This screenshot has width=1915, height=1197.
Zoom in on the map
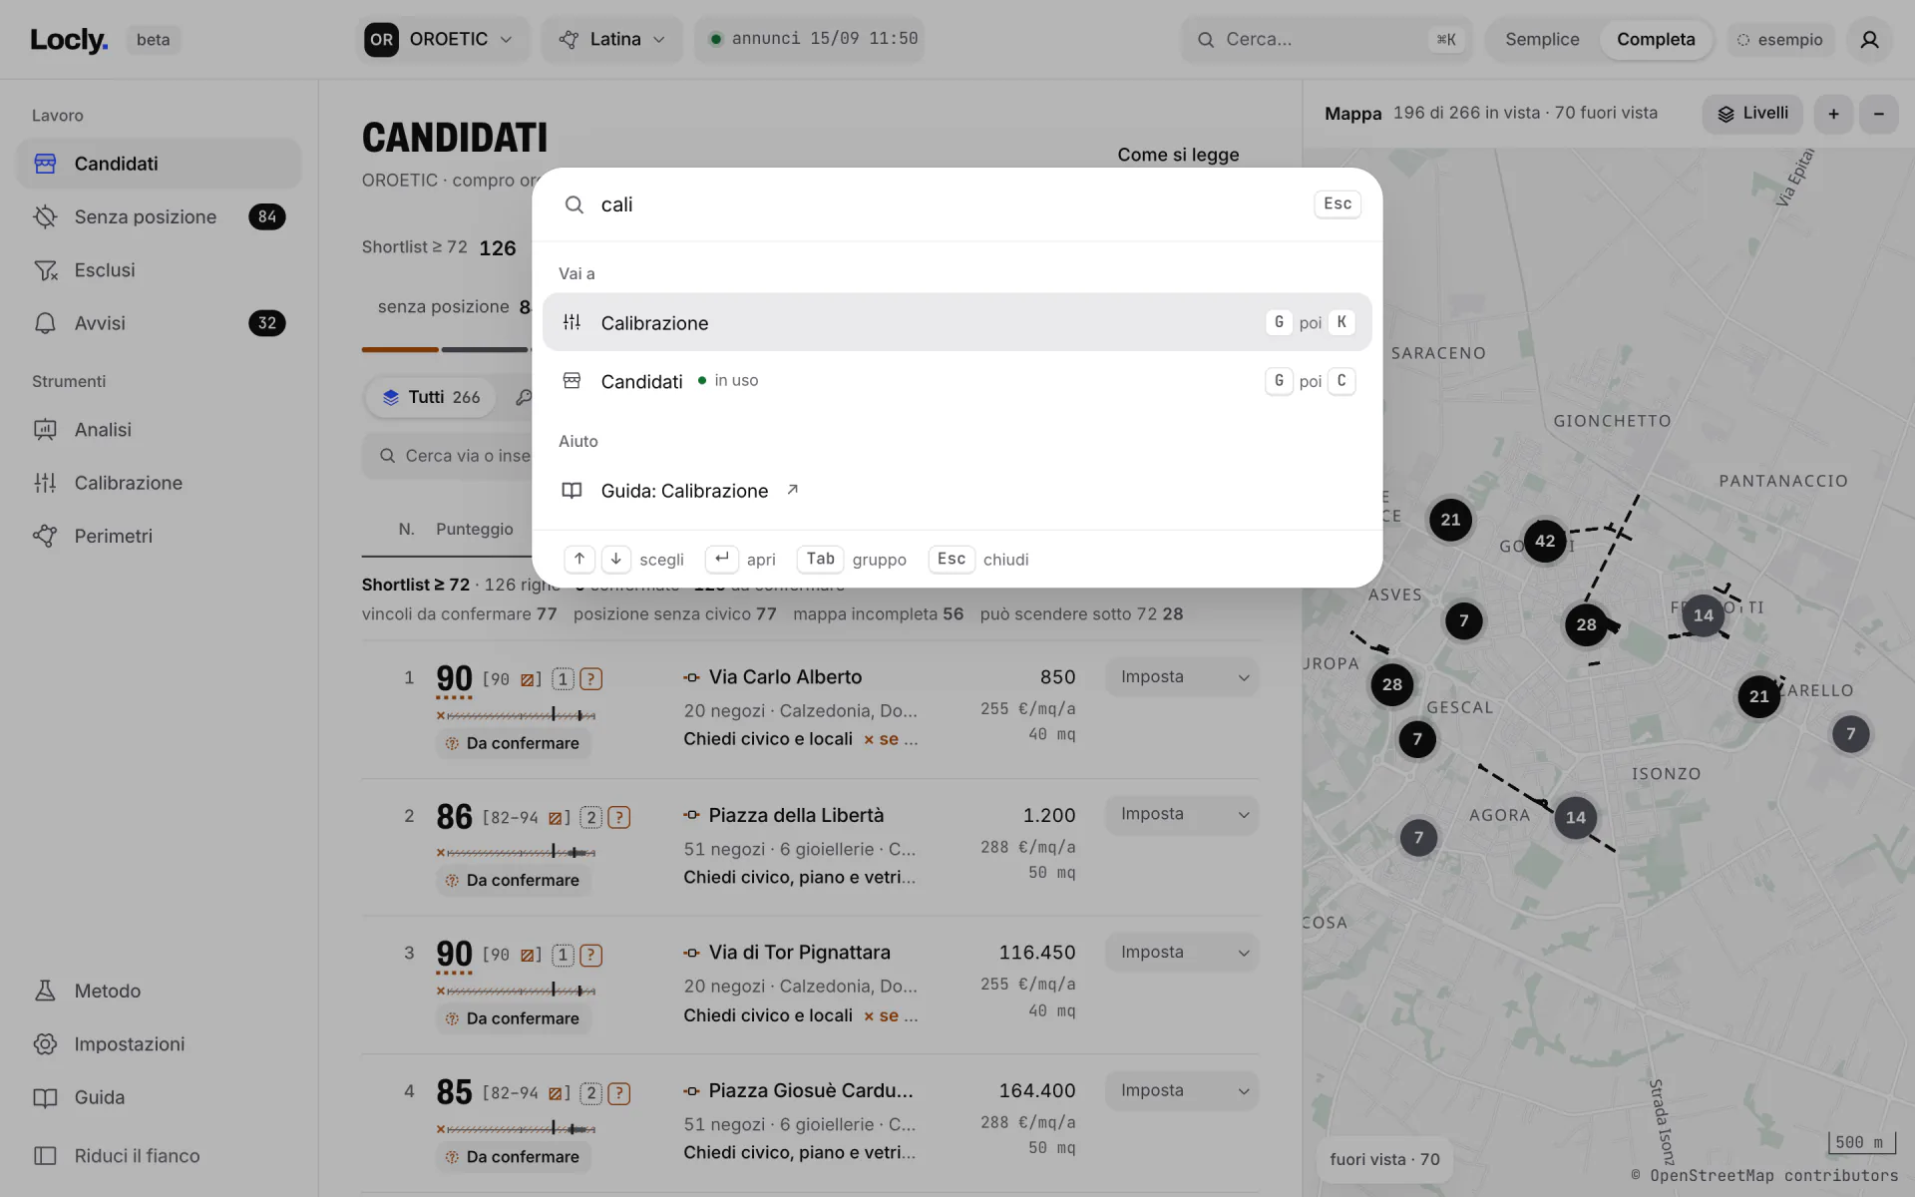click(1833, 114)
